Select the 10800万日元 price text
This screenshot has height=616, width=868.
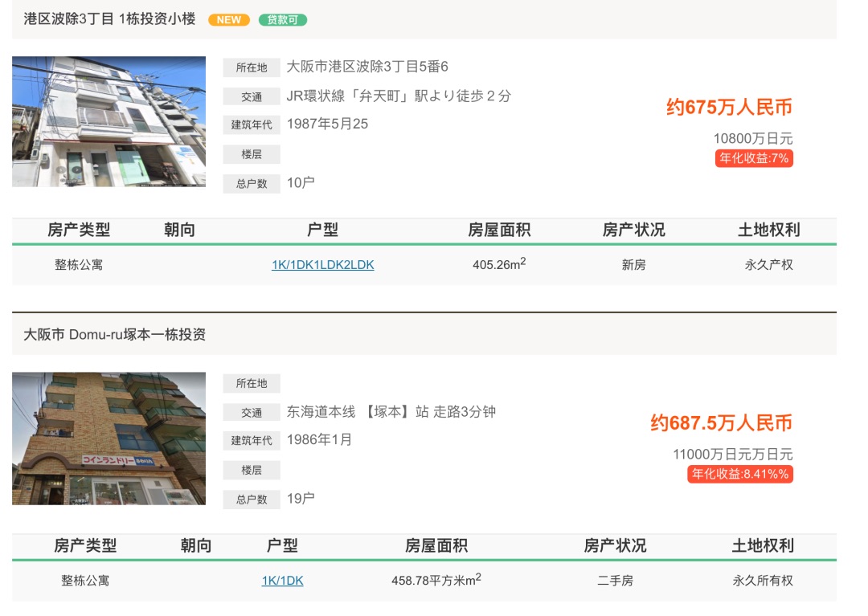pyautogui.click(x=753, y=138)
